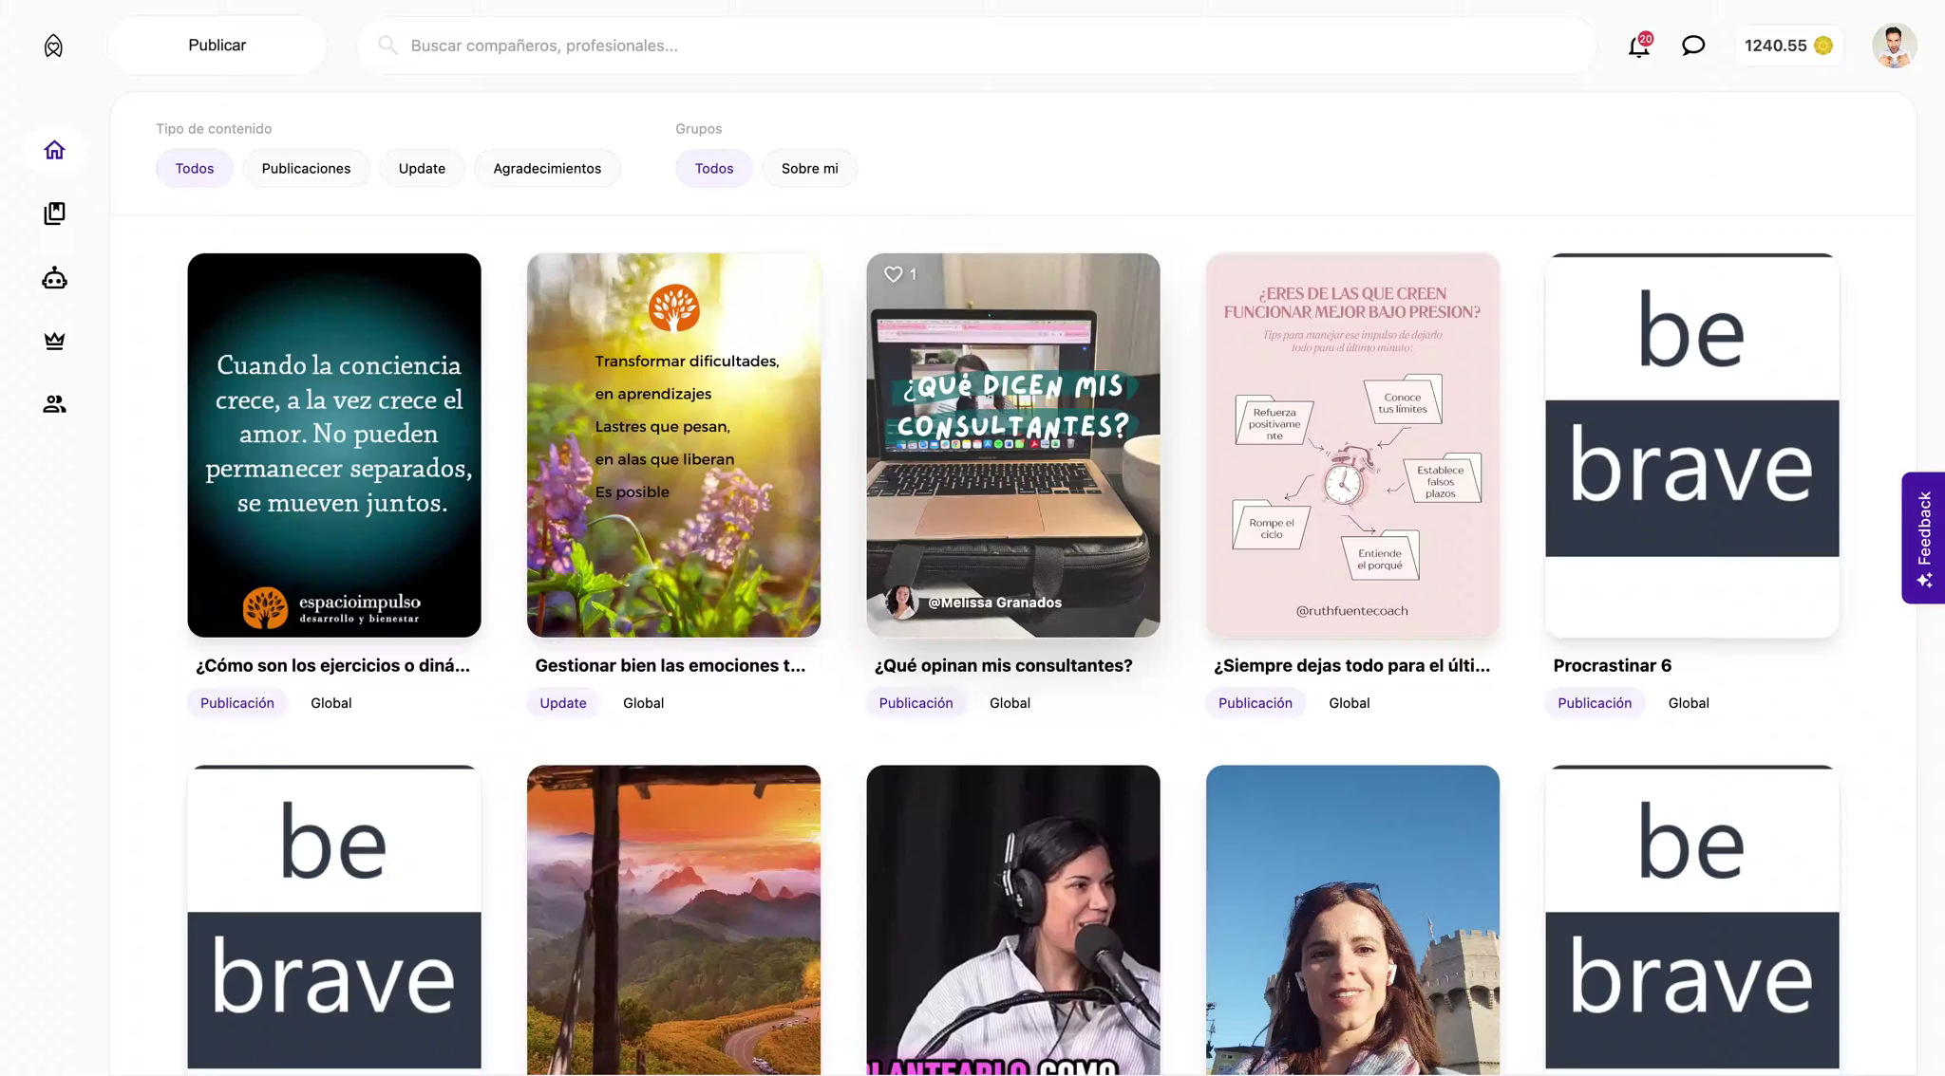
Task: Open the people community sidebar icon
Action: coord(54,404)
